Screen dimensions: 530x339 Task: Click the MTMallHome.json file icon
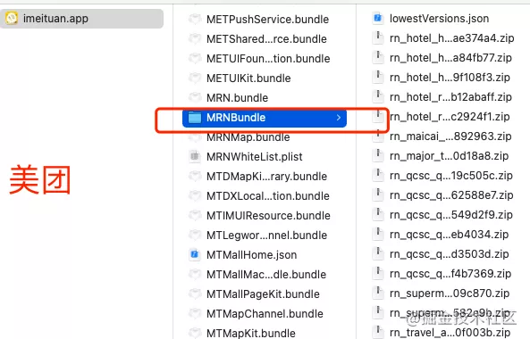194,254
